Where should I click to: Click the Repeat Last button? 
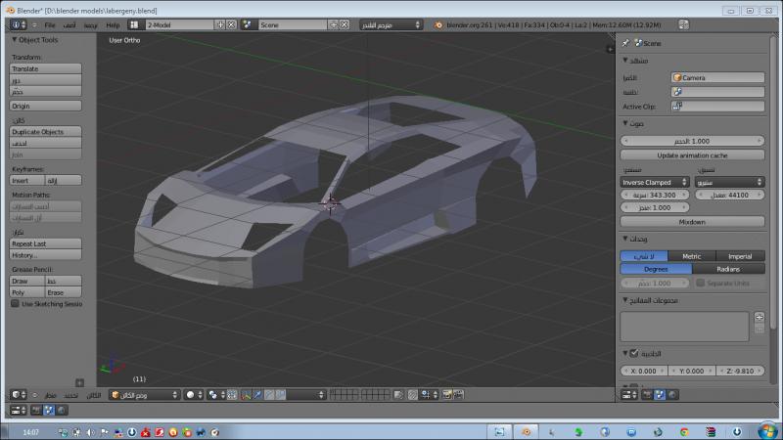point(45,243)
